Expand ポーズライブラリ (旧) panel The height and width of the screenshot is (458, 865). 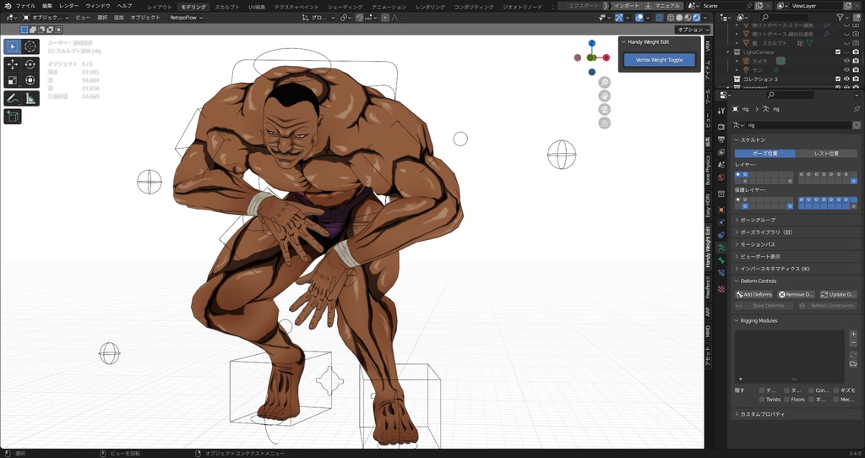796,232
